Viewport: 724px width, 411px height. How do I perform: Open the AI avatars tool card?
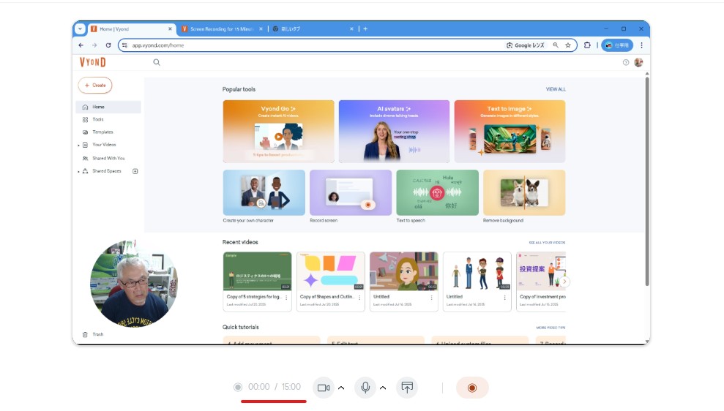394,132
